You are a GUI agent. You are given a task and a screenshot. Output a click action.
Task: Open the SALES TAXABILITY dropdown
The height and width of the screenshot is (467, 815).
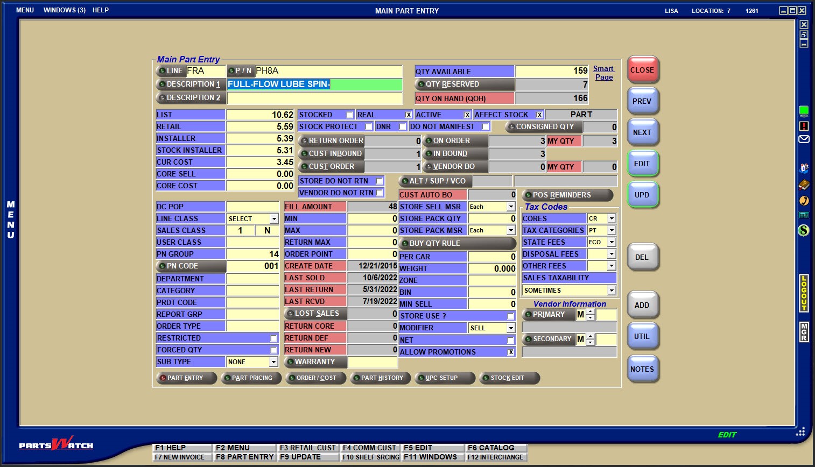(612, 291)
